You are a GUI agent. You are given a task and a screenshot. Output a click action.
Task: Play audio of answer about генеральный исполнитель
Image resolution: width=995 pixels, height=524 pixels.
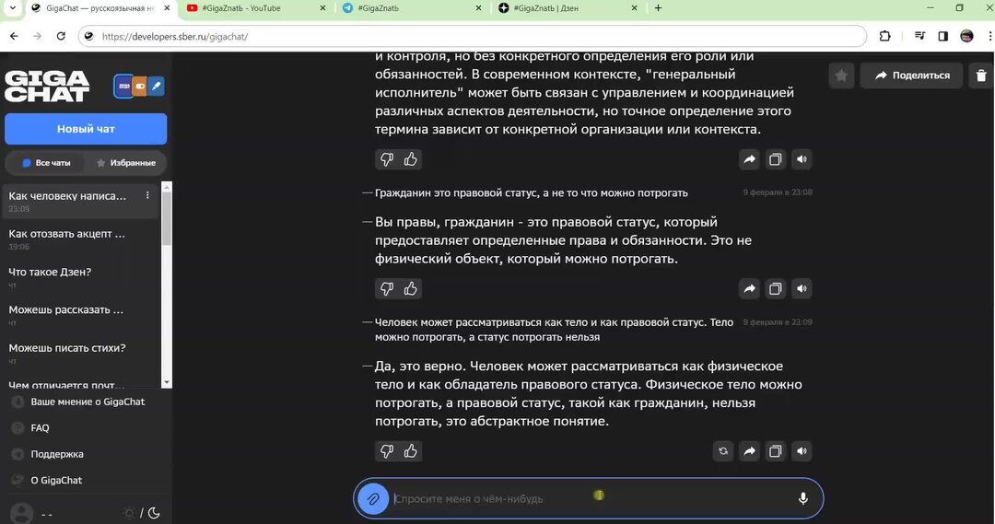(802, 159)
